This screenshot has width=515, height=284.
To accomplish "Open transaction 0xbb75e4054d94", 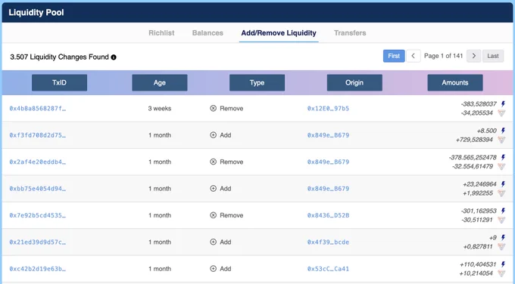I will (37, 189).
